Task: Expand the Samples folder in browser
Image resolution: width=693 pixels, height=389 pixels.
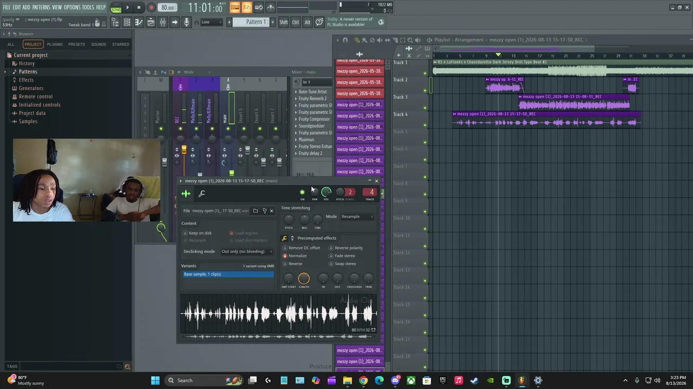Action: click(x=28, y=122)
